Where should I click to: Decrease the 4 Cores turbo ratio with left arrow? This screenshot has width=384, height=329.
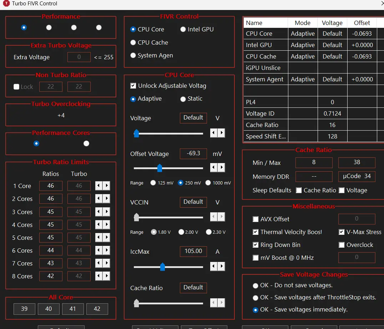[x=99, y=224]
